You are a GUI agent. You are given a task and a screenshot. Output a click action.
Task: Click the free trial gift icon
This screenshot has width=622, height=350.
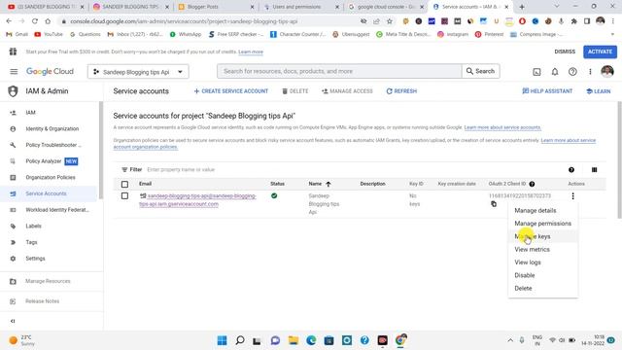pyautogui.click(x=13, y=52)
